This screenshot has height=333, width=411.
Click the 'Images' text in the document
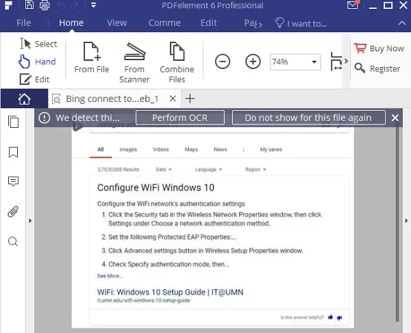(x=128, y=149)
